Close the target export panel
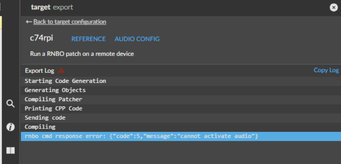Screen dimensions: 341x164 [x=334, y=7]
